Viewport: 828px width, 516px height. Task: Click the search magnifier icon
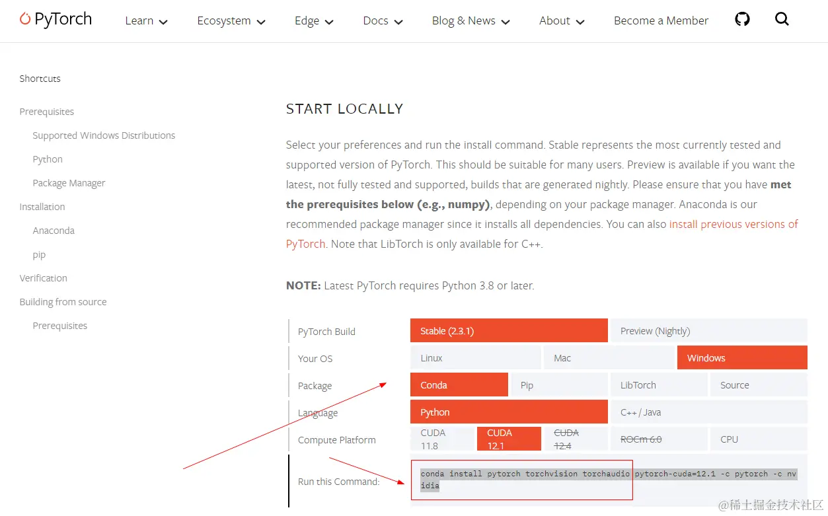click(x=782, y=19)
